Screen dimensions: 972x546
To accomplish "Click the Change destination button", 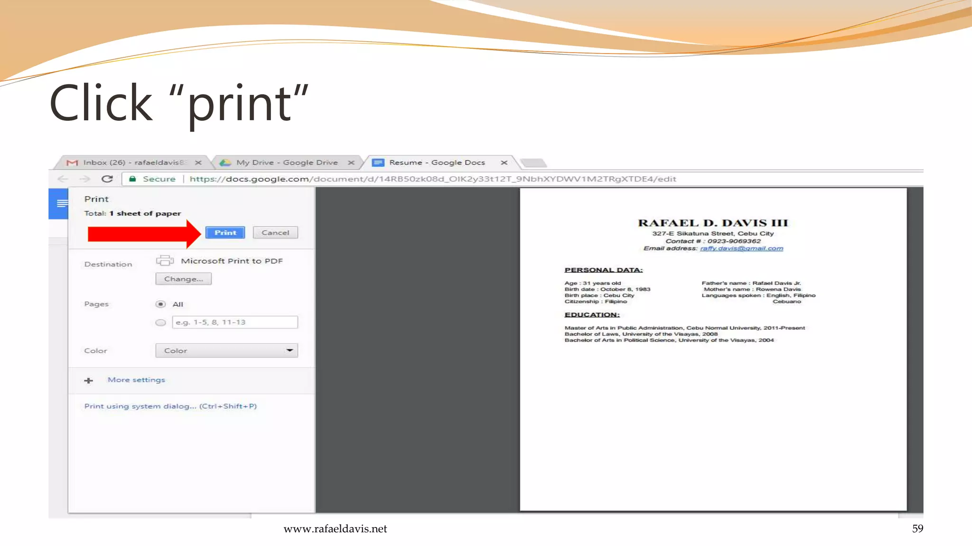I will [x=183, y=279].
